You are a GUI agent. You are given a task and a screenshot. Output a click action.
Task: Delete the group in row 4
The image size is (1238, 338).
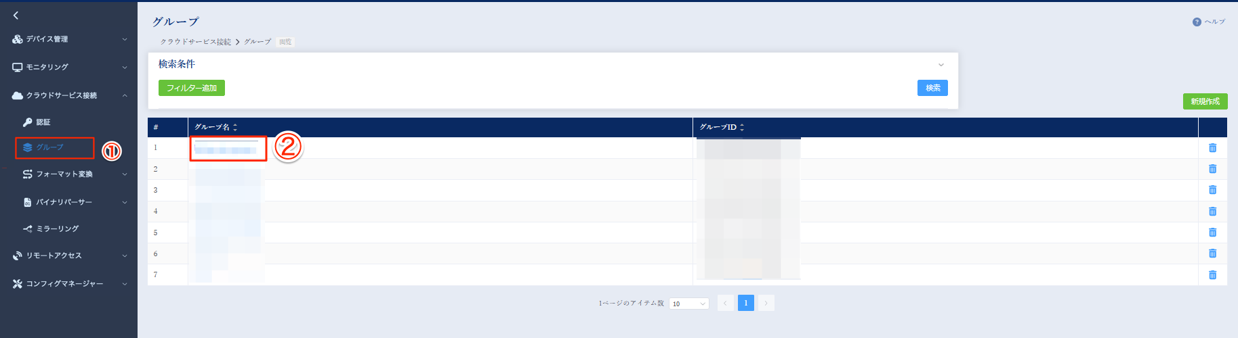click(x=1213, y=212)
